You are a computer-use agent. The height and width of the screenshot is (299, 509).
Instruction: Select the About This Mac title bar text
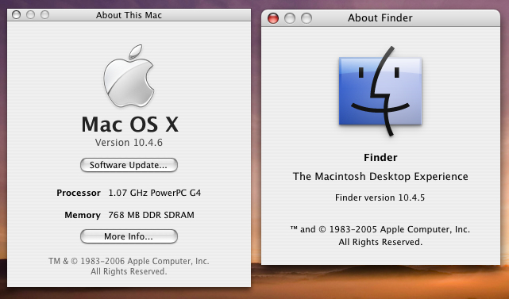pos(129,15)
